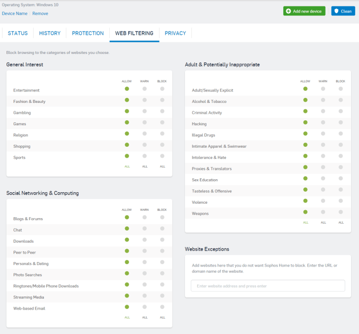Set Fashion & Beauty to Warn
The image size is (359, 334).
tap(145, 100)
